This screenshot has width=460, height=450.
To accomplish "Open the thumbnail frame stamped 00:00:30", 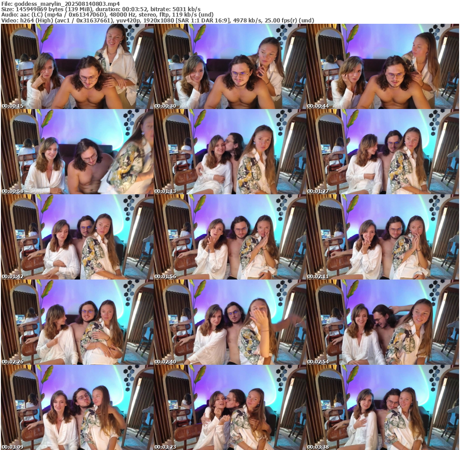I will (230, 66).
